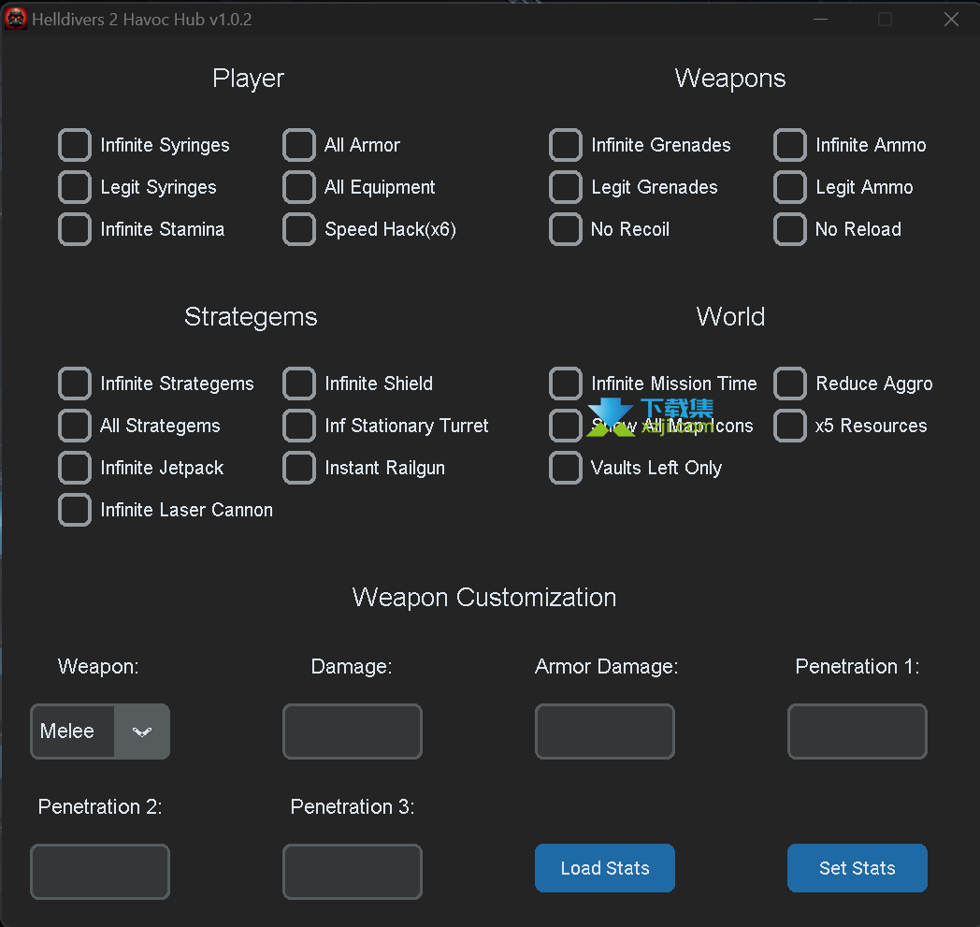Check the All Armor box
Viewport: 980px width, 927px height.
tap(298, 145)
